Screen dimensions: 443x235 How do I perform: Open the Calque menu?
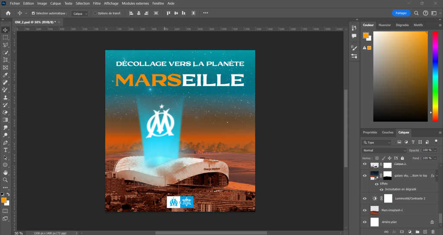(x=56, y=3)
